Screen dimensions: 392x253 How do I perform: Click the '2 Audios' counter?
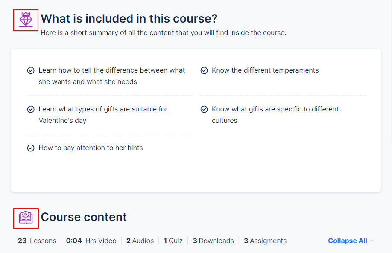click(x=140, y=241)
